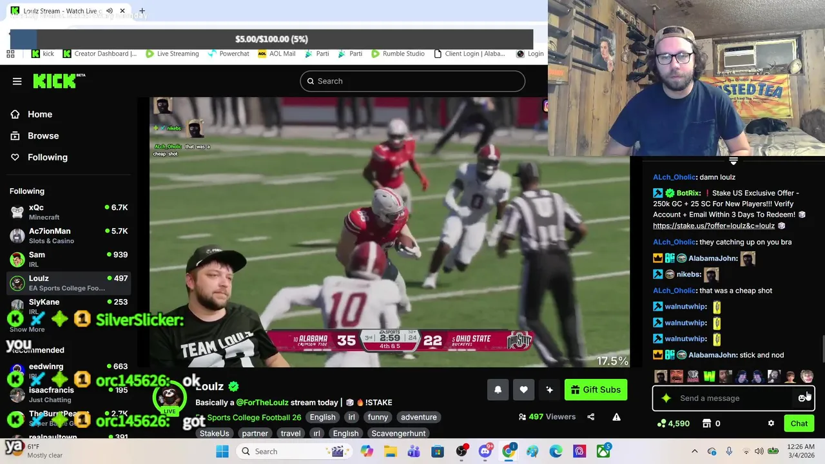
Task: Click the channel points 4,590 icon
Action: 661,423
